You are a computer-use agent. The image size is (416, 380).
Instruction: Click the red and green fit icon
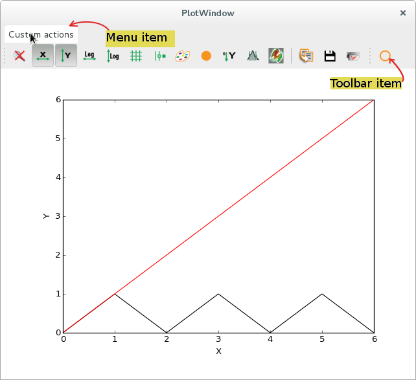click(276, 56)
